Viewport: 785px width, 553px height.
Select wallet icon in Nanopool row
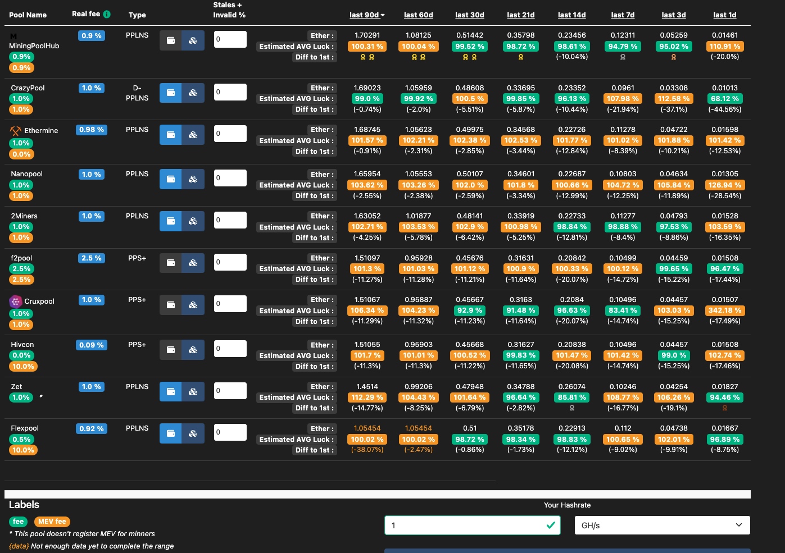[x=171, y=179]
